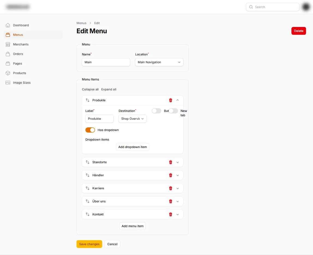Click the Image Sizes picture icon
The image size is (313, 255).
click(8, 83)
